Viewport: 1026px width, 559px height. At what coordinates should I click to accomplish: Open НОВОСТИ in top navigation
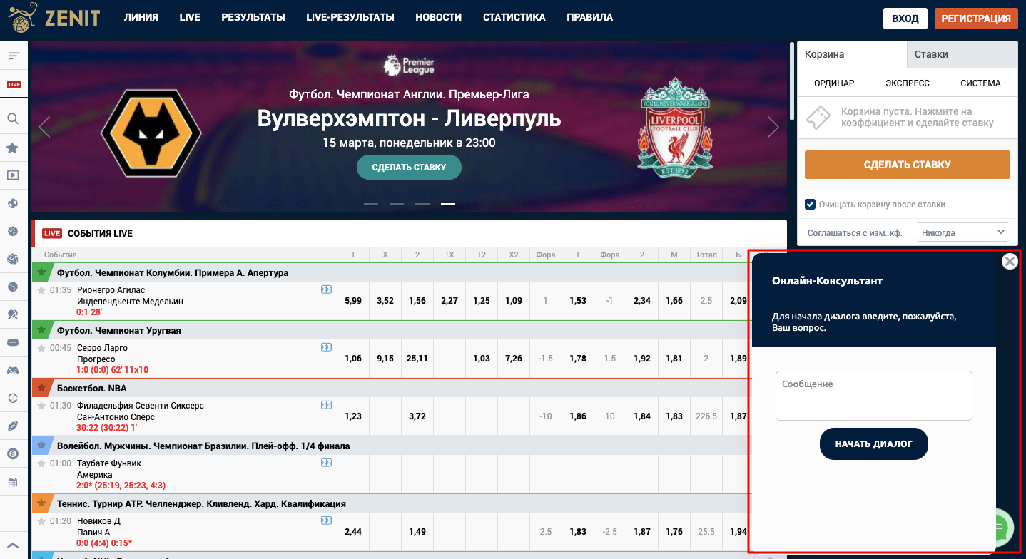pos(438,18)
